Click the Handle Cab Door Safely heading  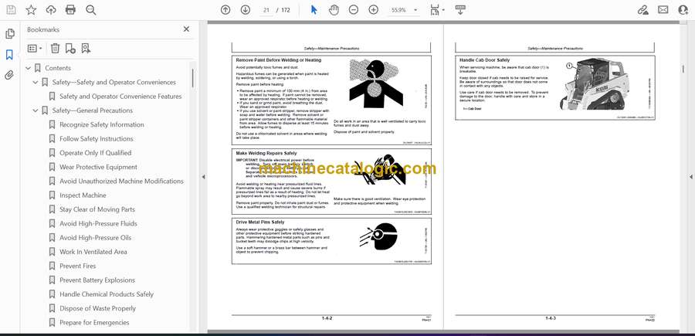tap(484, 59)
